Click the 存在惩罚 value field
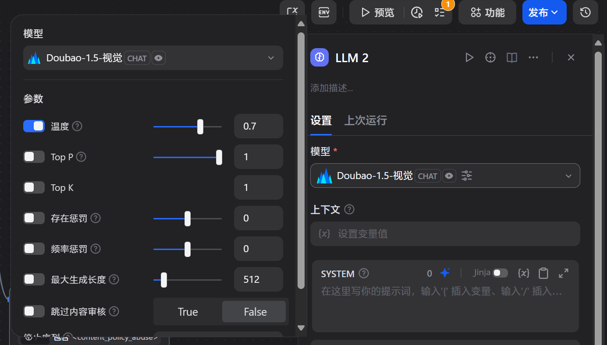 [x=259, y=218]
